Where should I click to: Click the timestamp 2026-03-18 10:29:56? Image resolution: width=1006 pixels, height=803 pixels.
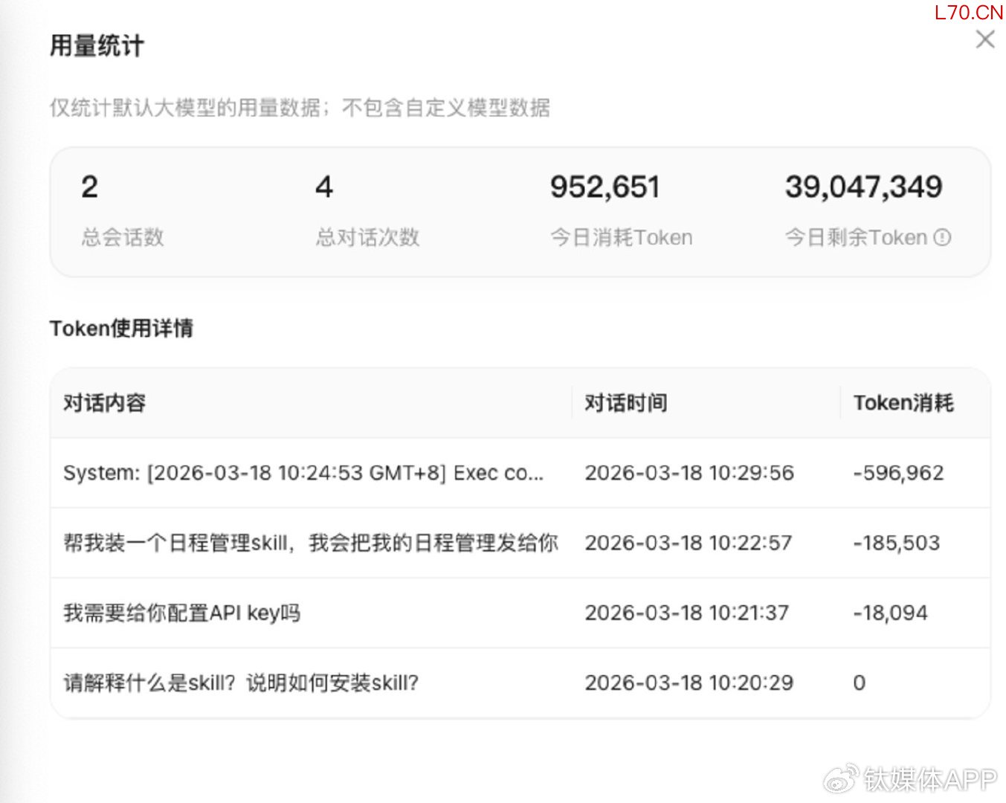[689, 473]
